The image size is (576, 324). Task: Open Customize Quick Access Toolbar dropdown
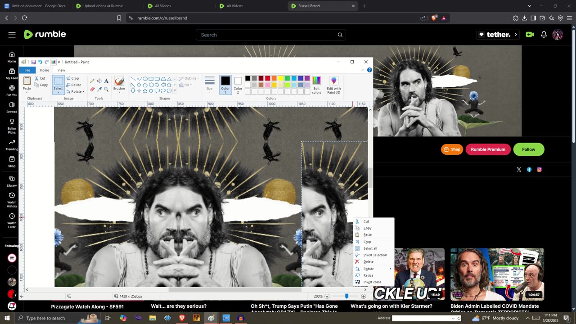coord(59,62)
